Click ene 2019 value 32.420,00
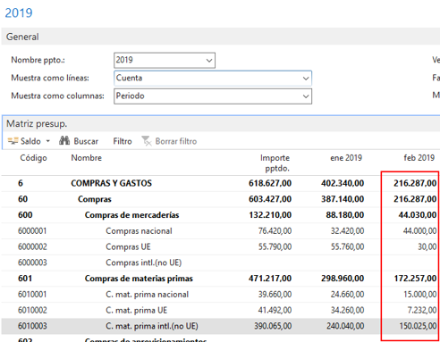Screen dimensions: 440x342 click(x=347, y=231)
